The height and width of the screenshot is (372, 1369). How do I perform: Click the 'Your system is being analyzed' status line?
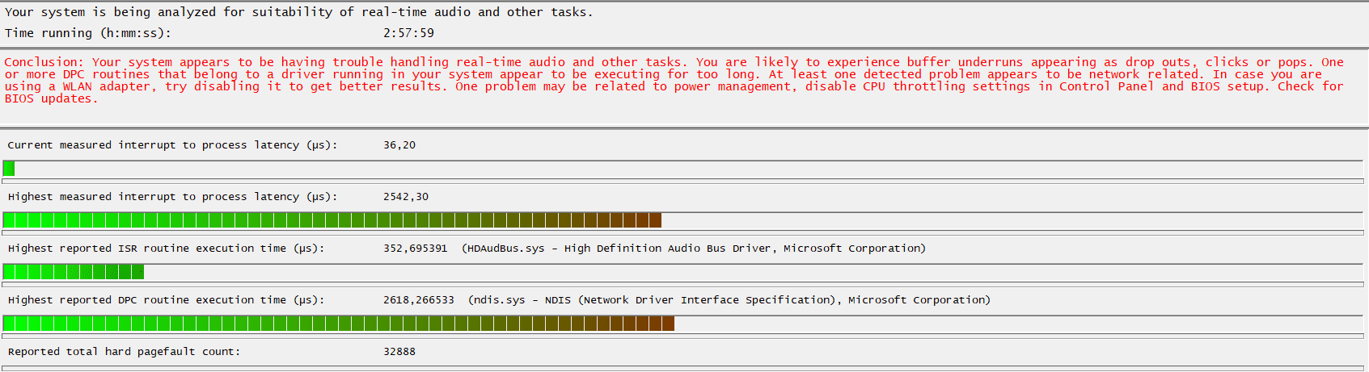point(298,12)
